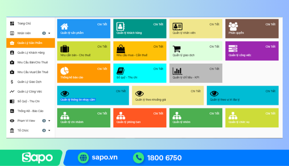This screenshot has width=289, height=166.
Task: Click the server stack icon on Quản lý công việc tile
Action: 233,49
